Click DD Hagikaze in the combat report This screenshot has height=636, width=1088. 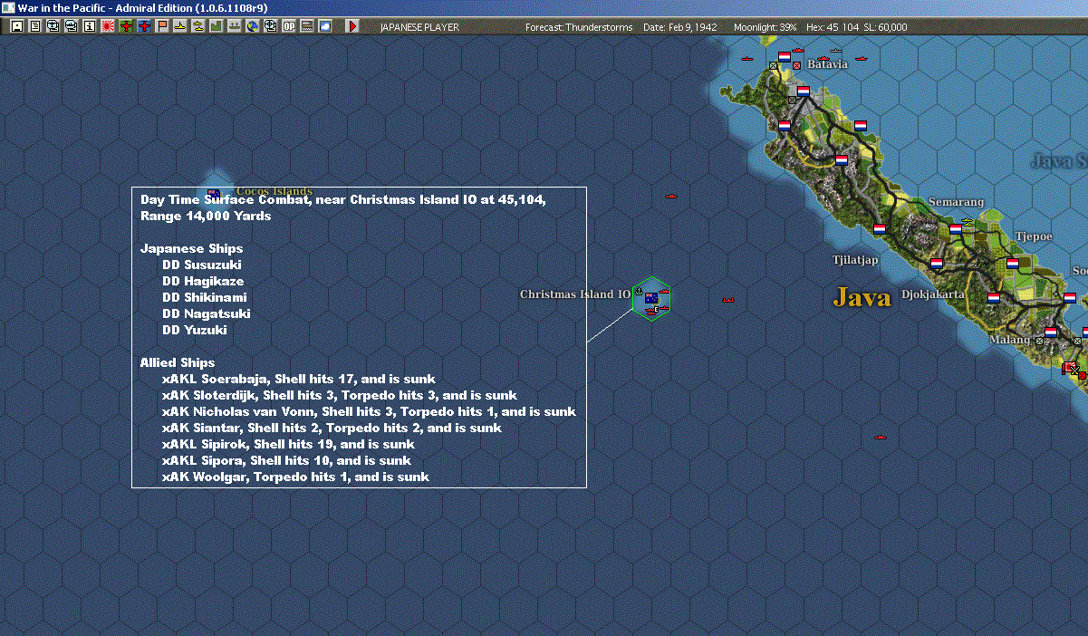(203, 281)
